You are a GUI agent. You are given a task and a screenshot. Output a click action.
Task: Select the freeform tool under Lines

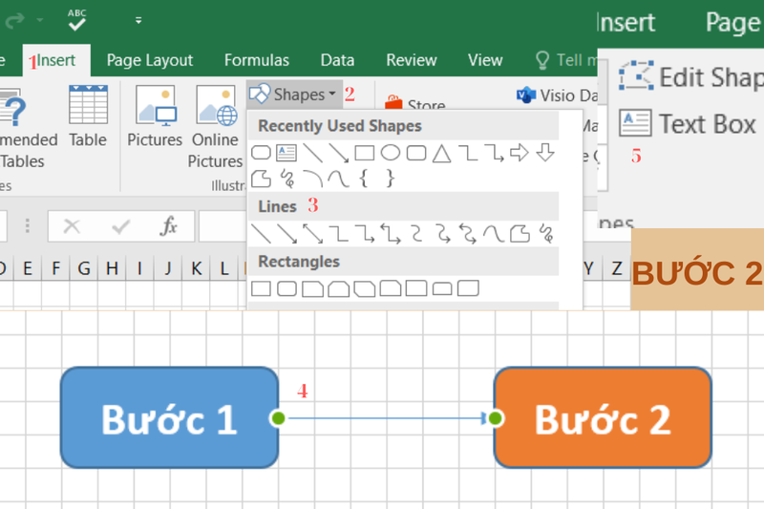pos(520,234)
